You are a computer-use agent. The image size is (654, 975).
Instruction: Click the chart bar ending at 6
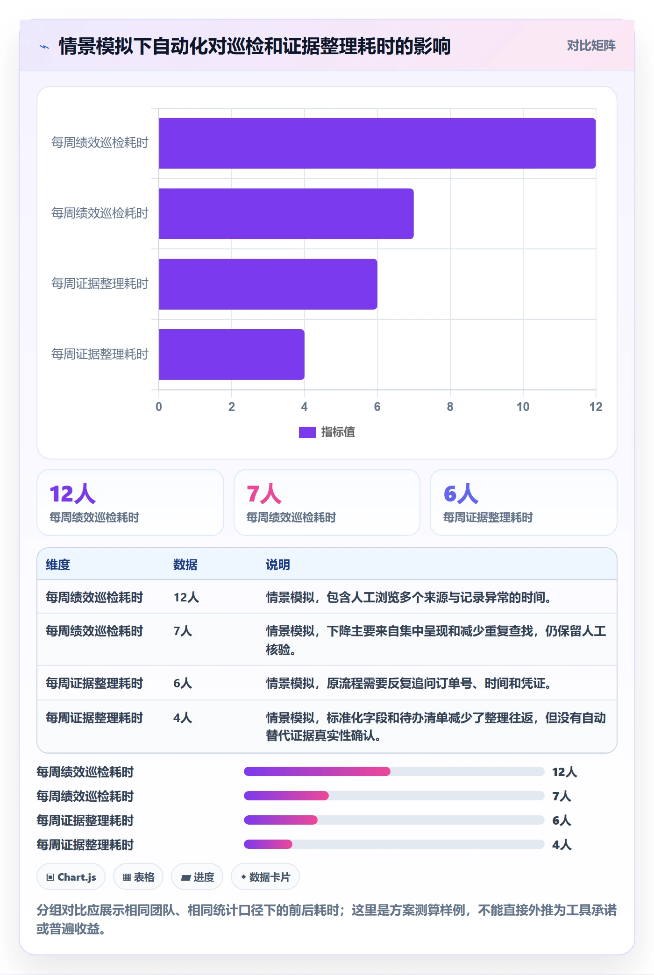pyautogui.click(x=268, y=284)
